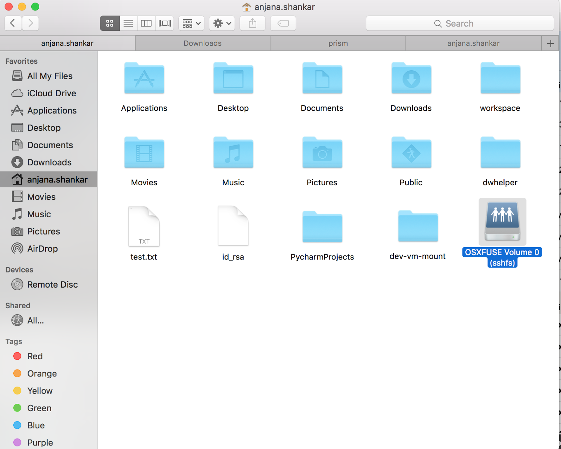This screenshot has height=449, width=561.
Task: Click the Search field
Action: 459,23
